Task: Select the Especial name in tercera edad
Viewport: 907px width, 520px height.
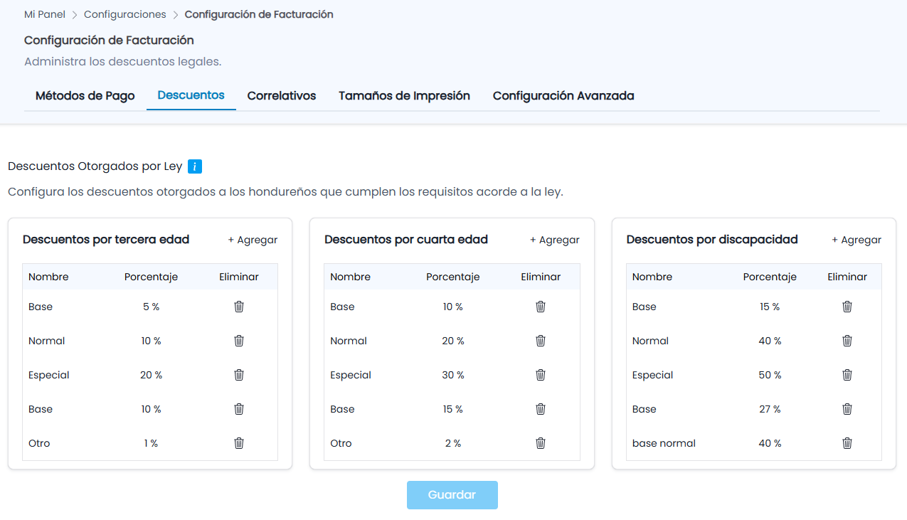Action: [x=49, y=375]
